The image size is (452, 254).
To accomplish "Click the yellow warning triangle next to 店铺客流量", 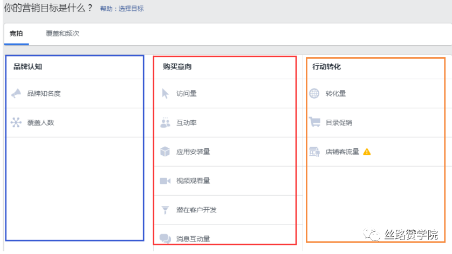I will 367,152.
